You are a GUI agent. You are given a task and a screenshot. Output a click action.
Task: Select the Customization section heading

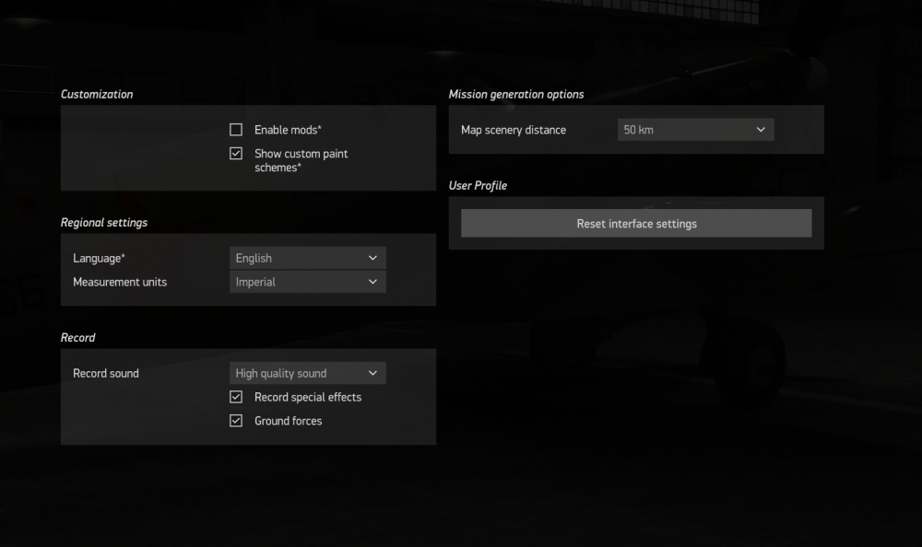tap(97, 94)
